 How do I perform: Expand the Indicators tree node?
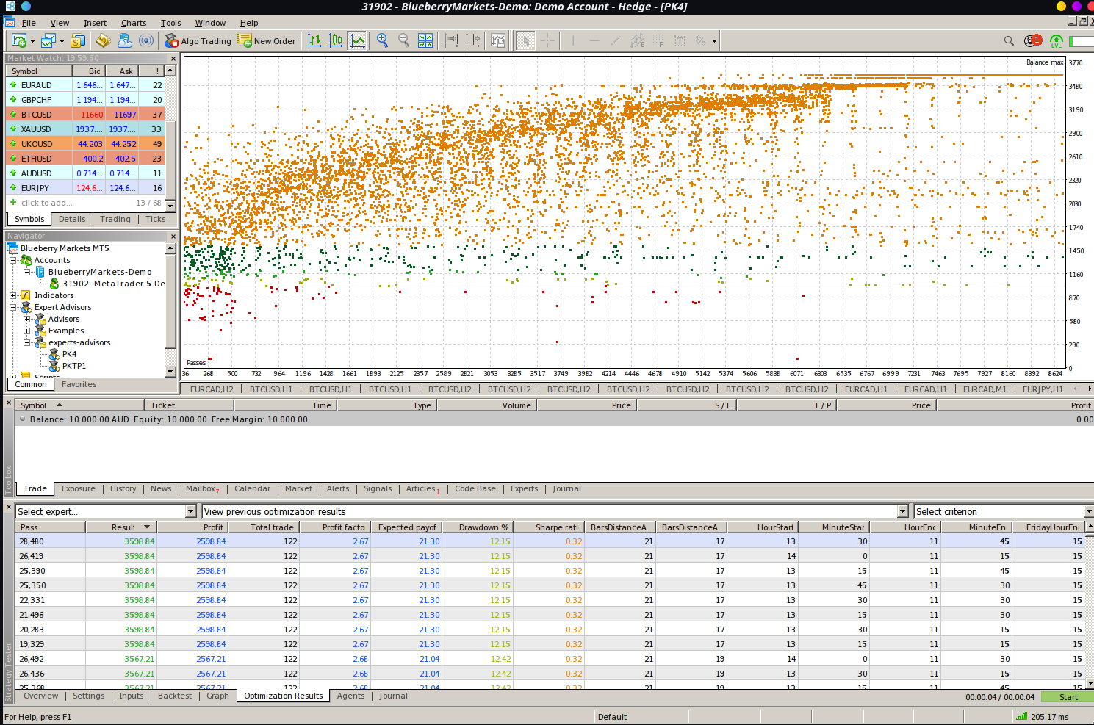point(12,295)
